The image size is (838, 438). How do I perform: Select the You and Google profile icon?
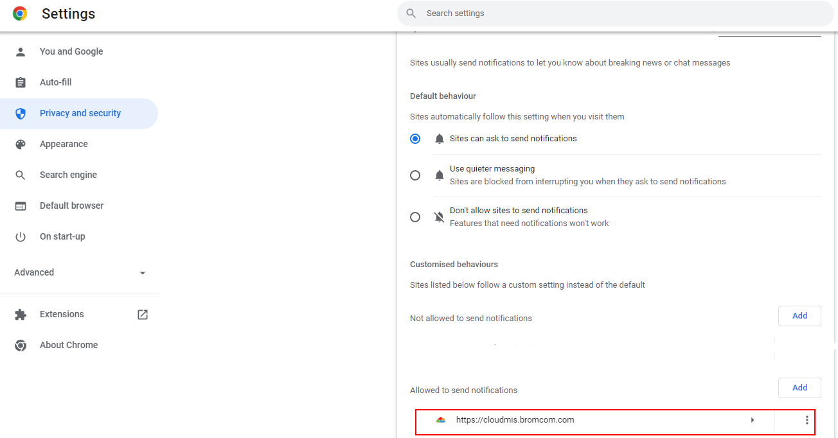pyautogui.click(x=21, y=51)
